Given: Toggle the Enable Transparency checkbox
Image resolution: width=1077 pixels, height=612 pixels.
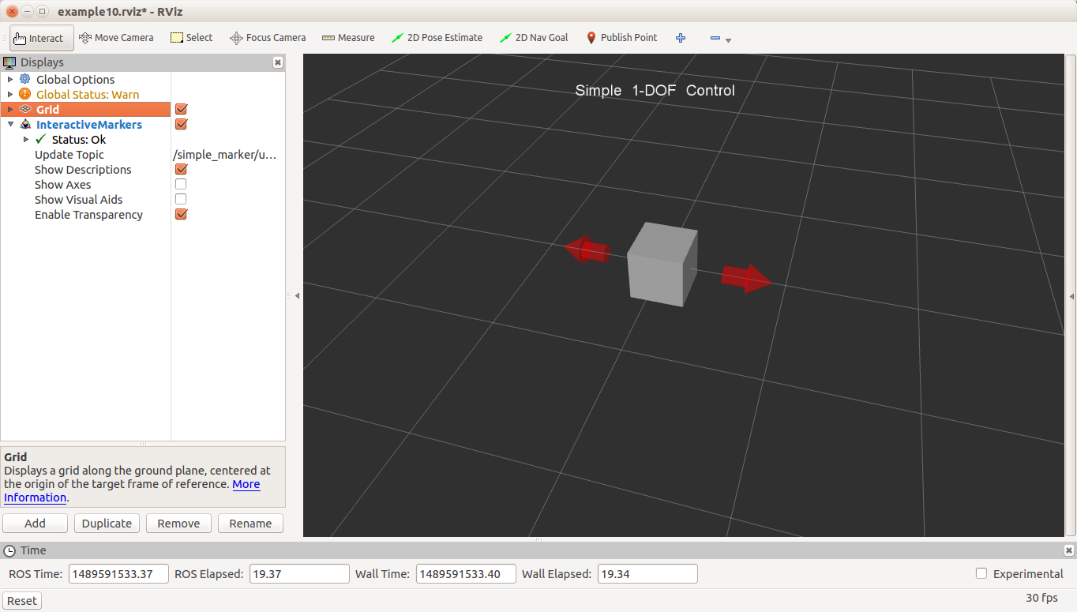Looking at the screenshot, I should pos(181,214).
